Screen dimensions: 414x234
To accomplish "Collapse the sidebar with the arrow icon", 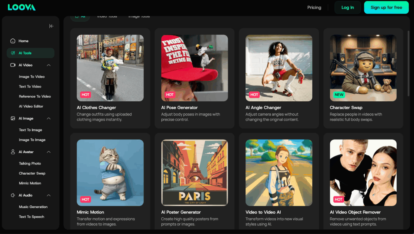I will coord(51,26).
